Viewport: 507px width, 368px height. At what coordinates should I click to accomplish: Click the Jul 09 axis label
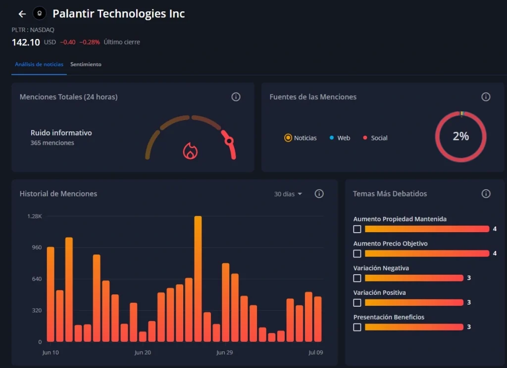[x=315, y=352]
